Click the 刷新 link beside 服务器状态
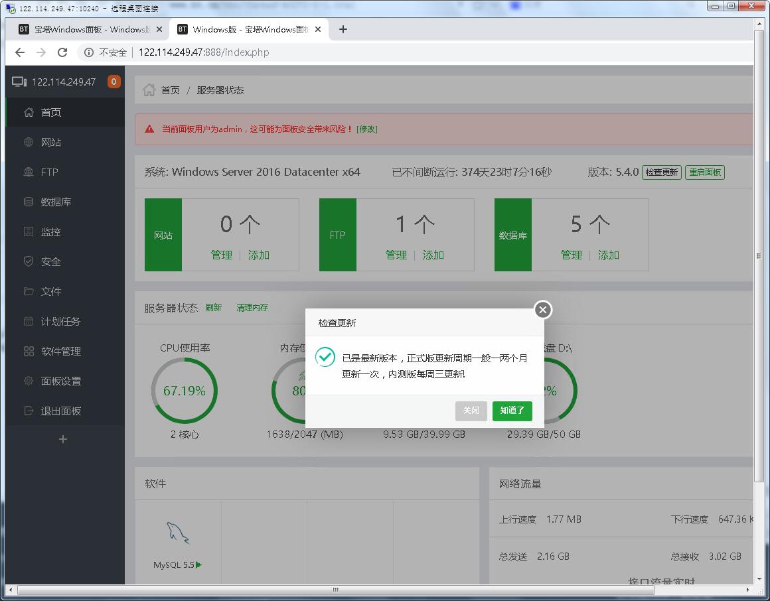The height and width of the screenshot is (601, 770). coord(214,308)
